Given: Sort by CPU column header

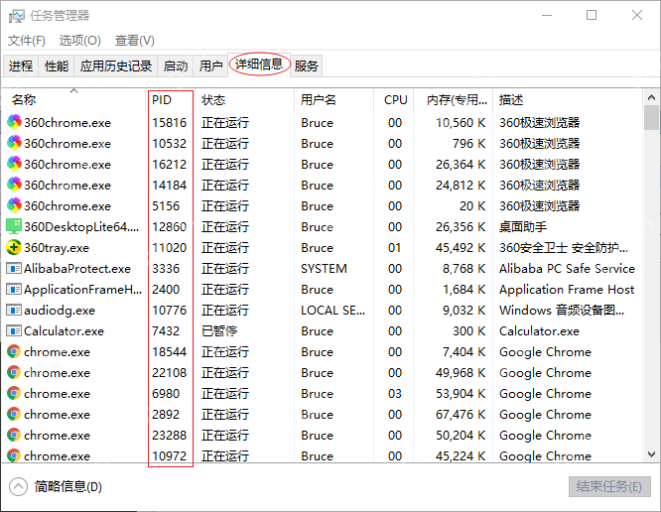Looking at the screenshot, I should [x=393, y=100].
